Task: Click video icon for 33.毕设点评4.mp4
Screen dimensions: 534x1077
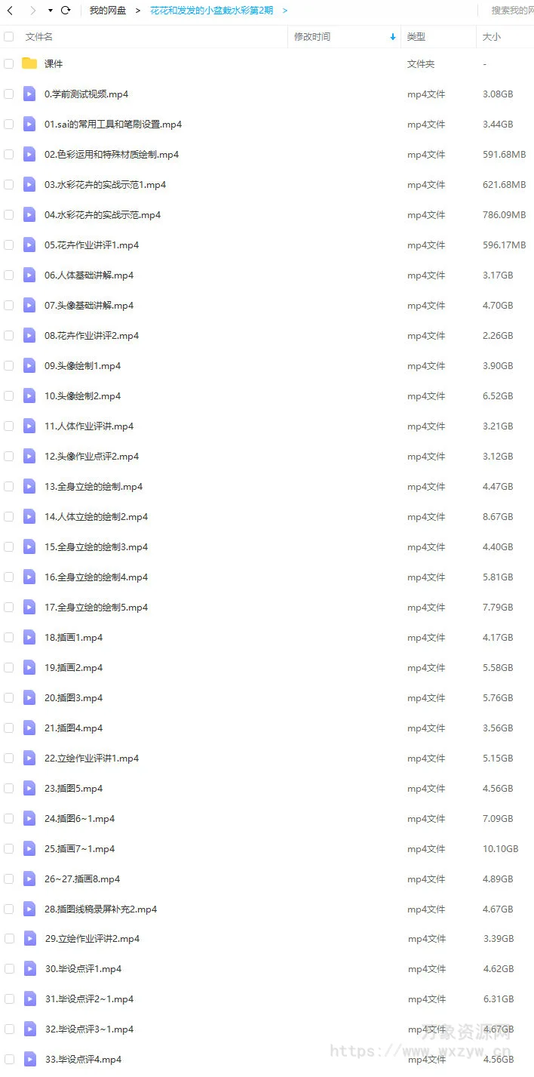Action: pos(29,1059)
